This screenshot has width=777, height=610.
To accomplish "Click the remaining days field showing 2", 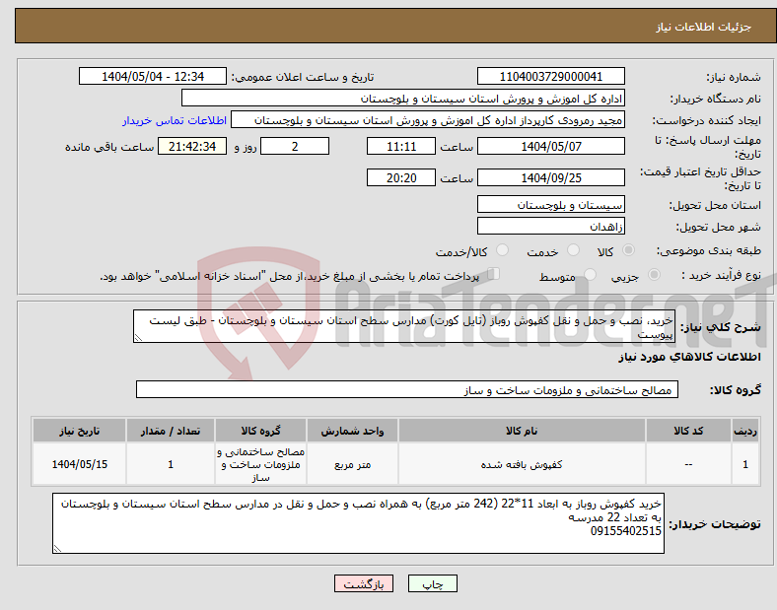I will coord(295,147).
